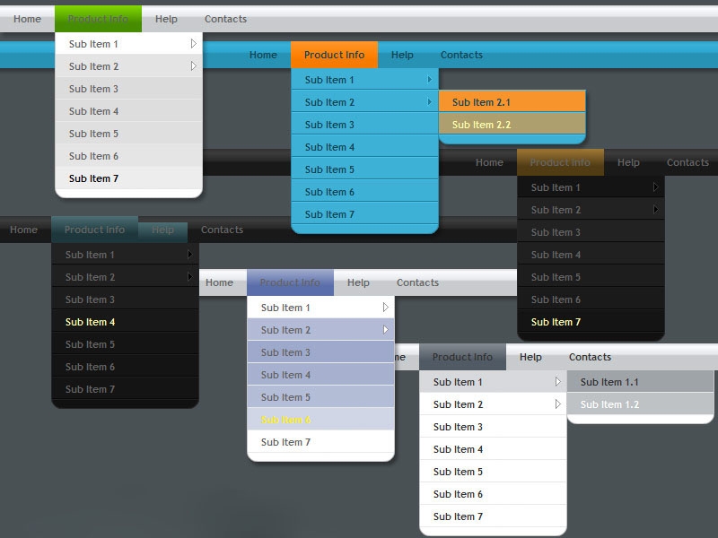Expand Sub Item 2 arrow in blue-orange menu

pyautogui.click(x=430, y=101)
